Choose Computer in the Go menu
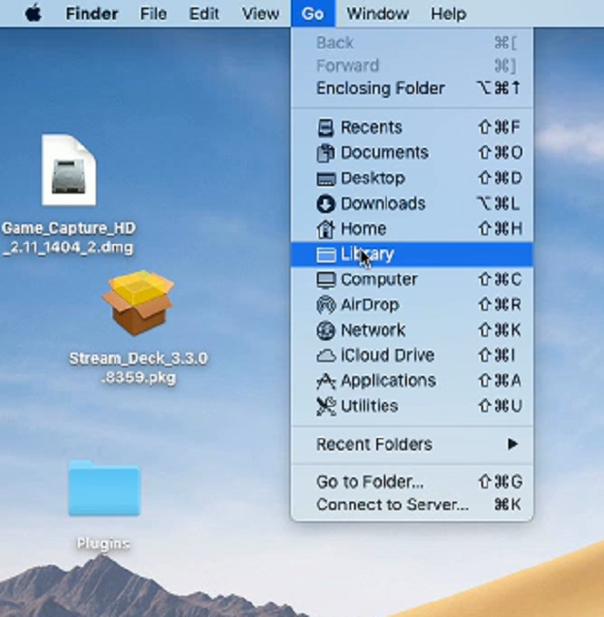Image resolution: width=604 pixels, height=617 pixels. (412, 280)
